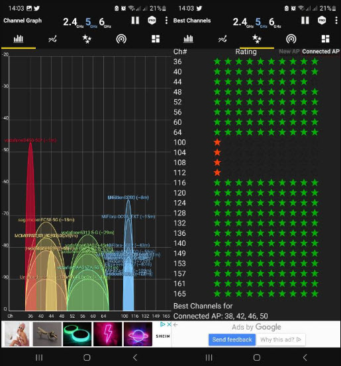
Task: Tap the neon lightning ad thumbnail
Action: pos(107,334)
